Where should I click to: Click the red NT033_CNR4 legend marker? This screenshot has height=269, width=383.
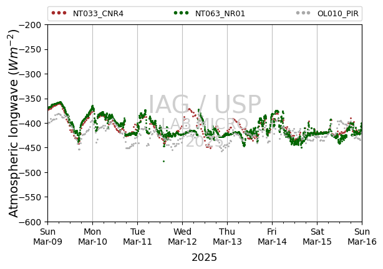(x=59, y=13)
